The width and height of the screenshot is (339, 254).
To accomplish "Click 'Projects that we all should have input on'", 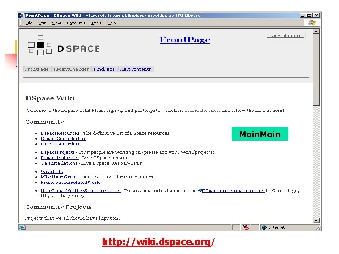I will click(x=73, y=218).
